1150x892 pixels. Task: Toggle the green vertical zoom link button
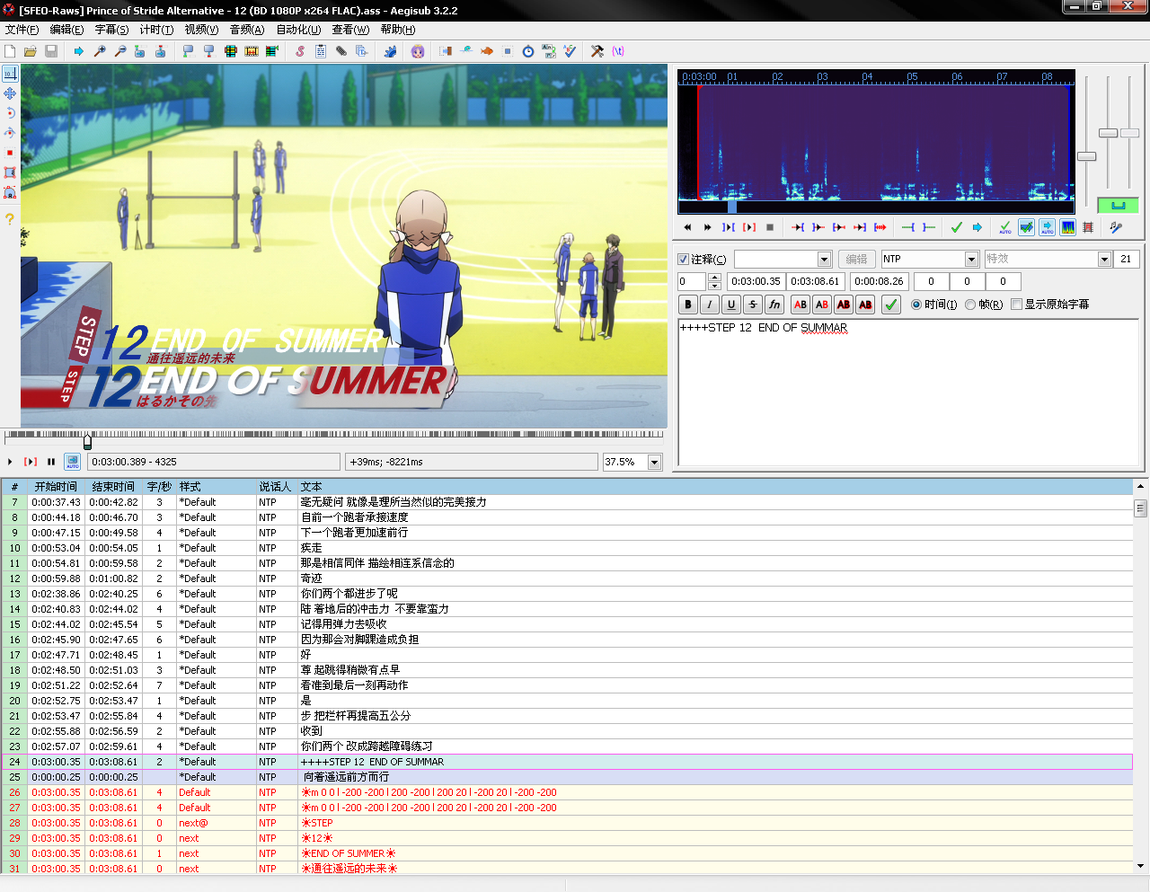1118,206
